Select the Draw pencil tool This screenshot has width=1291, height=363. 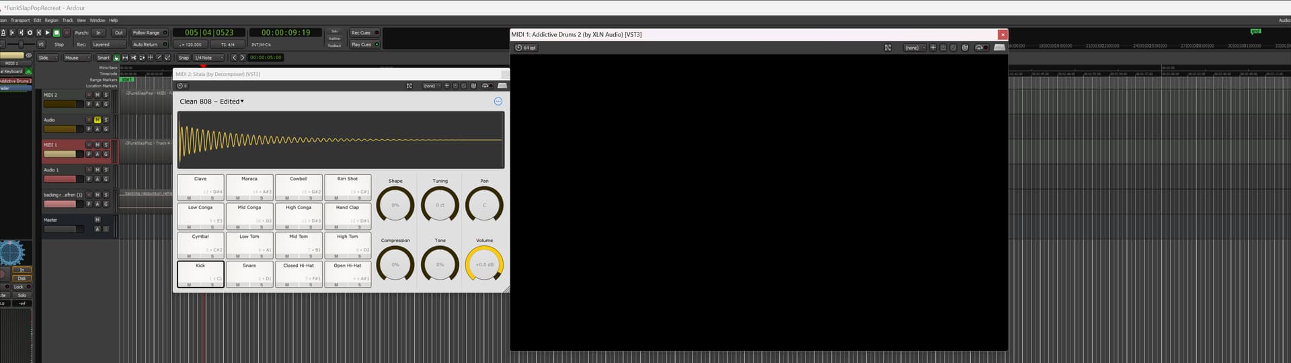[x=159, y=58]
